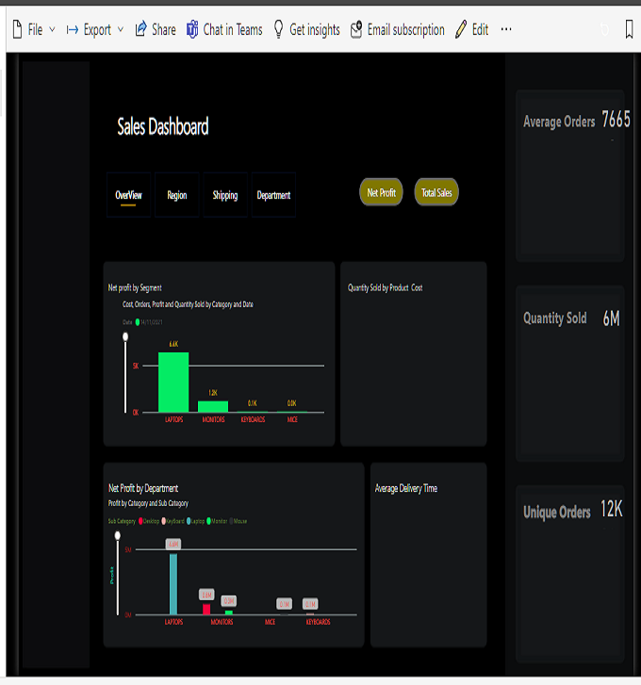Viewport: 641px width, 685px height.
Task: Switch to the OverView tab
Action: pos(128,195)
